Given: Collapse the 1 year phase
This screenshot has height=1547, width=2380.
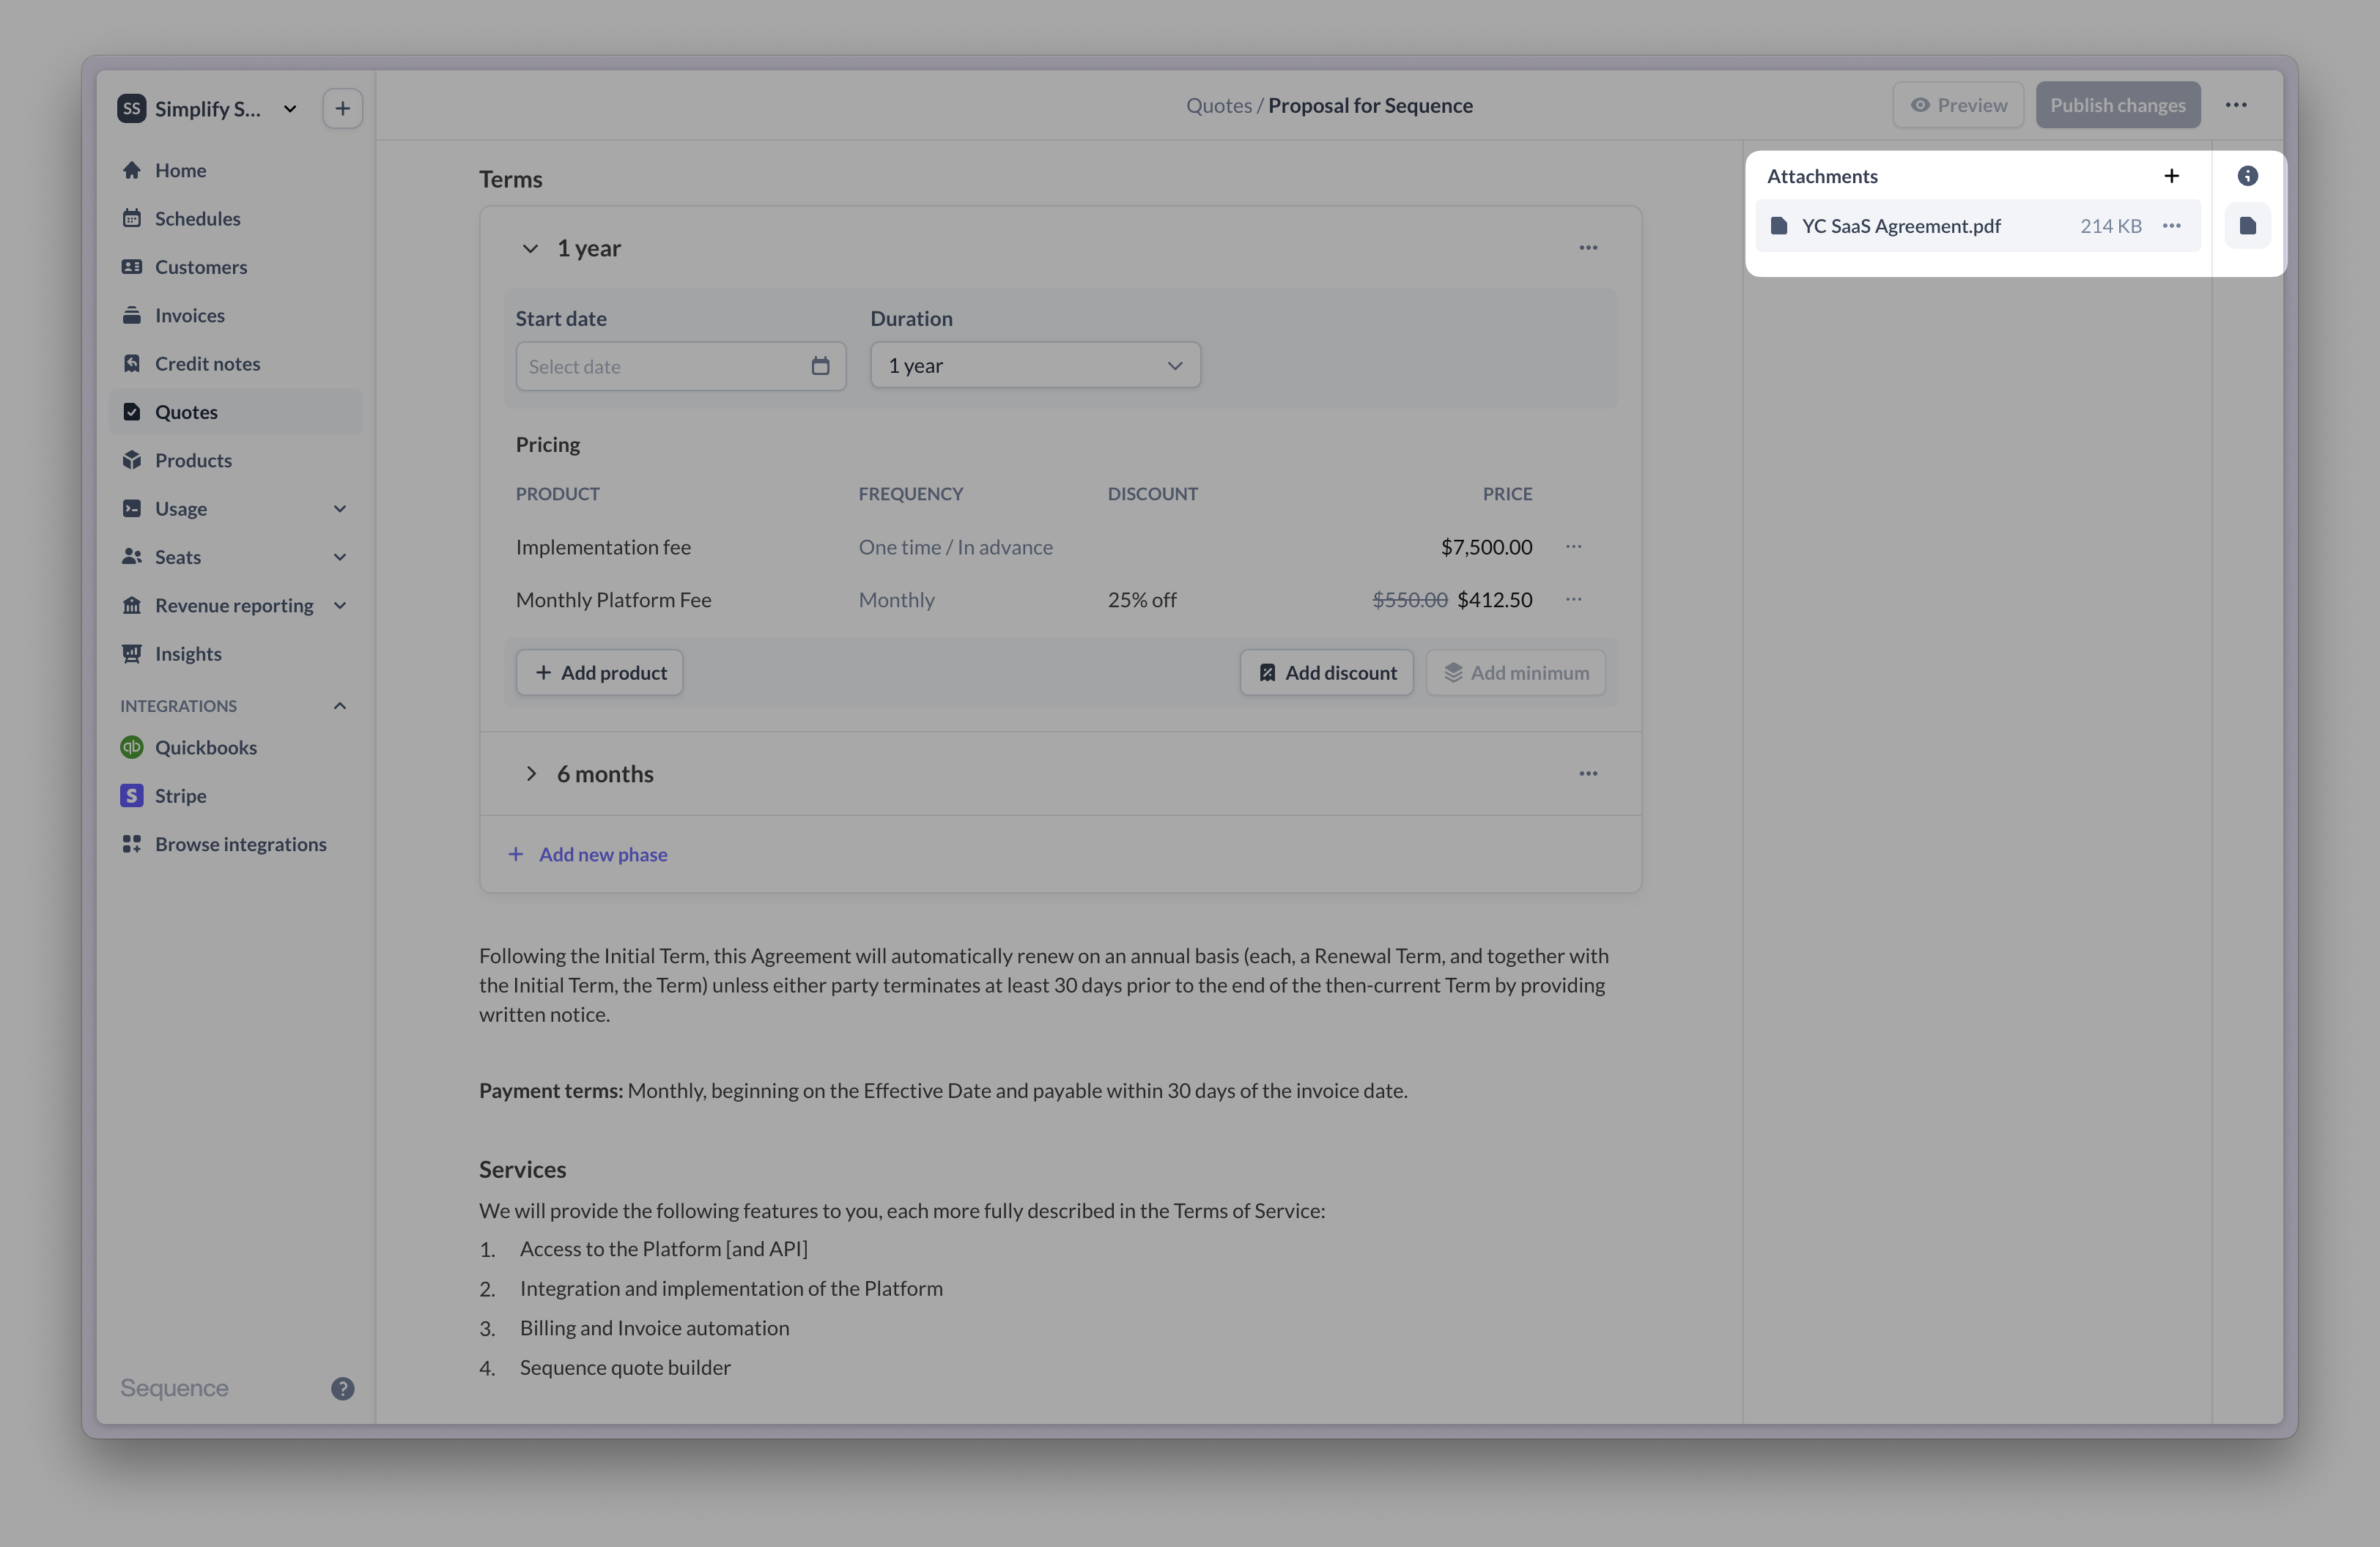Looking at the screenshot, I should point(530,248).
